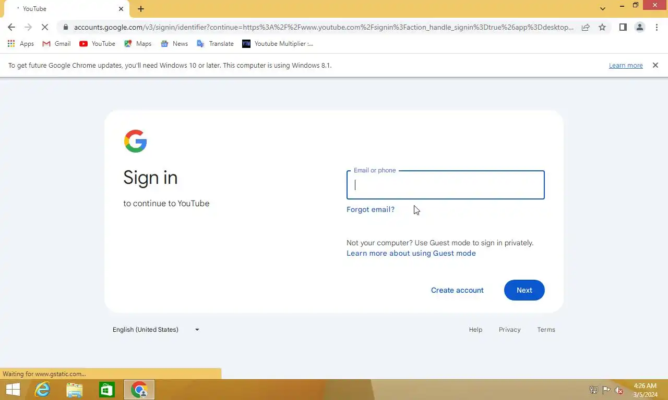Select the Chrome taskbar icon
The height and width of the screenshot is (400, 668).
pyautogui.click(x=139, y=390)
